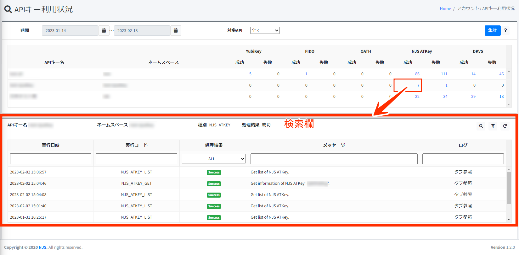Click DKVS failure count 18

[501, 97]
